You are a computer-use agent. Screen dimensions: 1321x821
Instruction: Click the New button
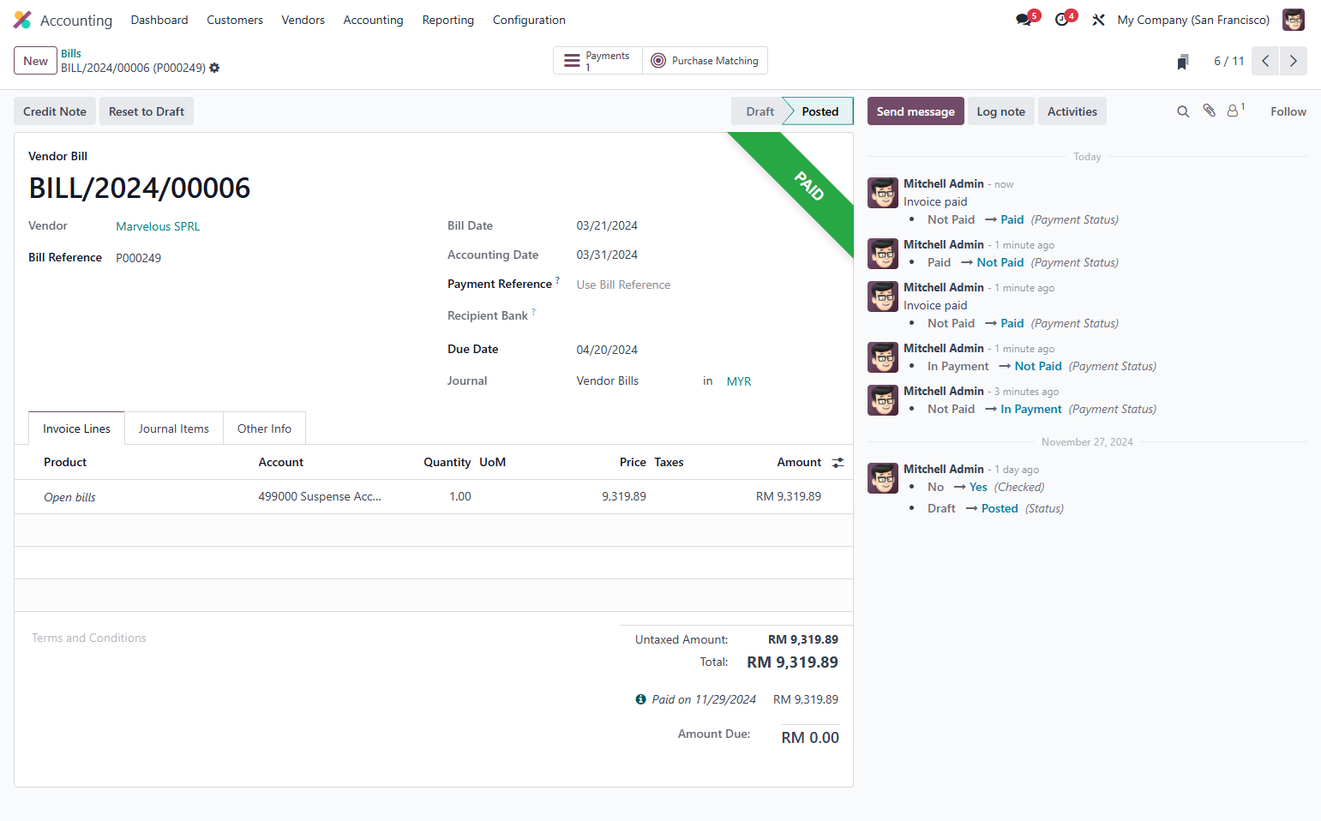click(35, 61)
